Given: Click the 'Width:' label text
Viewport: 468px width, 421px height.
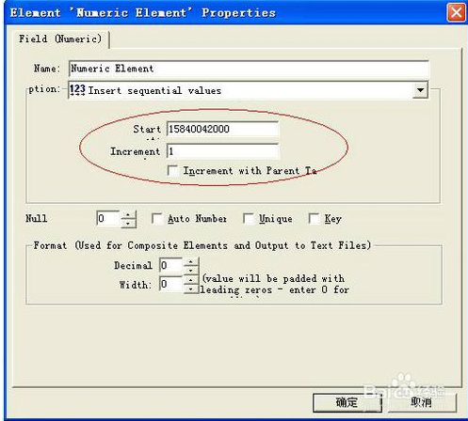Looking at the screenshot, I should pyautogui.click(x=135, y=285).
